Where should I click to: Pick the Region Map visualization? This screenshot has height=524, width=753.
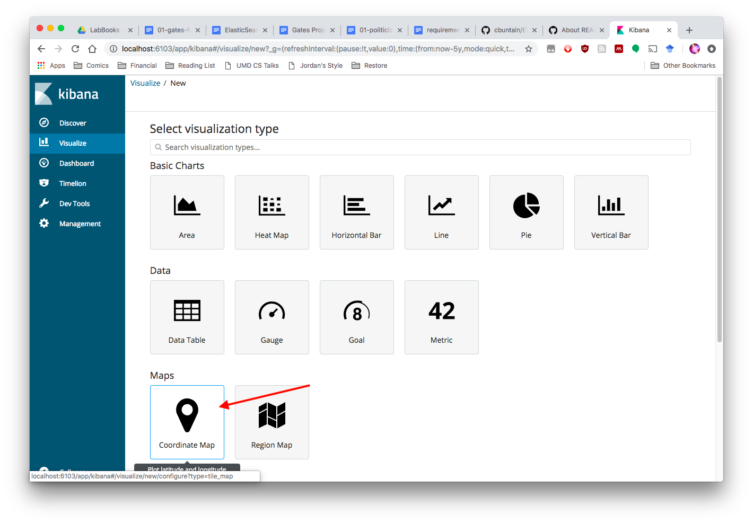tap(272, 422)
